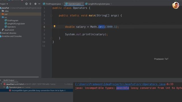
Task: Collapse the Operators.java error node in build tree
Action: pyautogui.click(x=4, y=87)
